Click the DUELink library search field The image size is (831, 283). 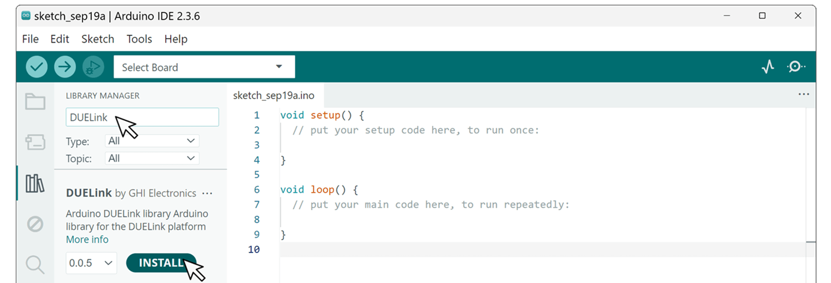pos(166,117)
